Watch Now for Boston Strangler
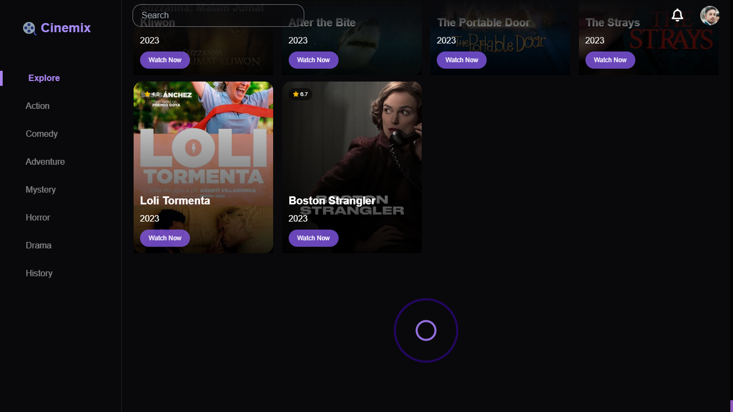This screenshot has height=412, width=733. click(313, 238)
